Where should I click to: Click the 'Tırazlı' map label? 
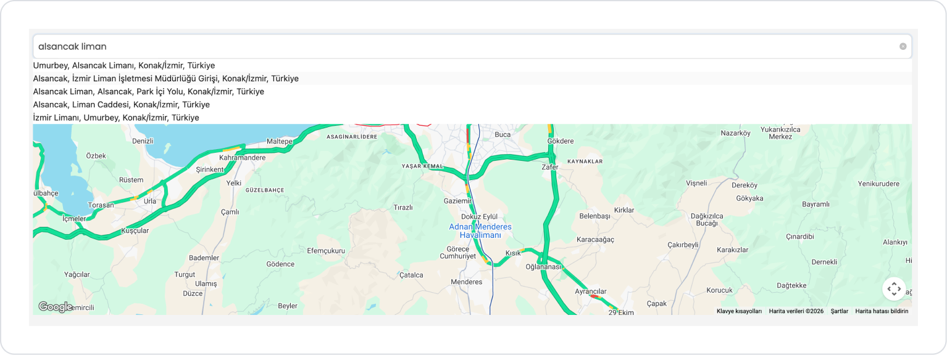tap(403, 208)
